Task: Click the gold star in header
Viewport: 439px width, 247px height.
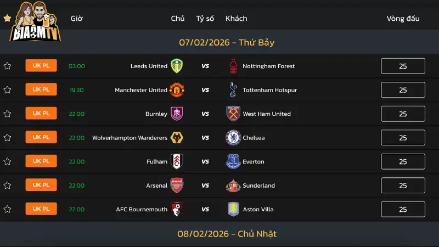Action: tap(7, 18)
